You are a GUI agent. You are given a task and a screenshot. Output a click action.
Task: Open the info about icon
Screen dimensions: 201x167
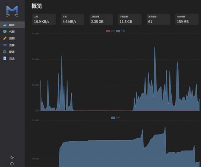[x=12, y=164]
